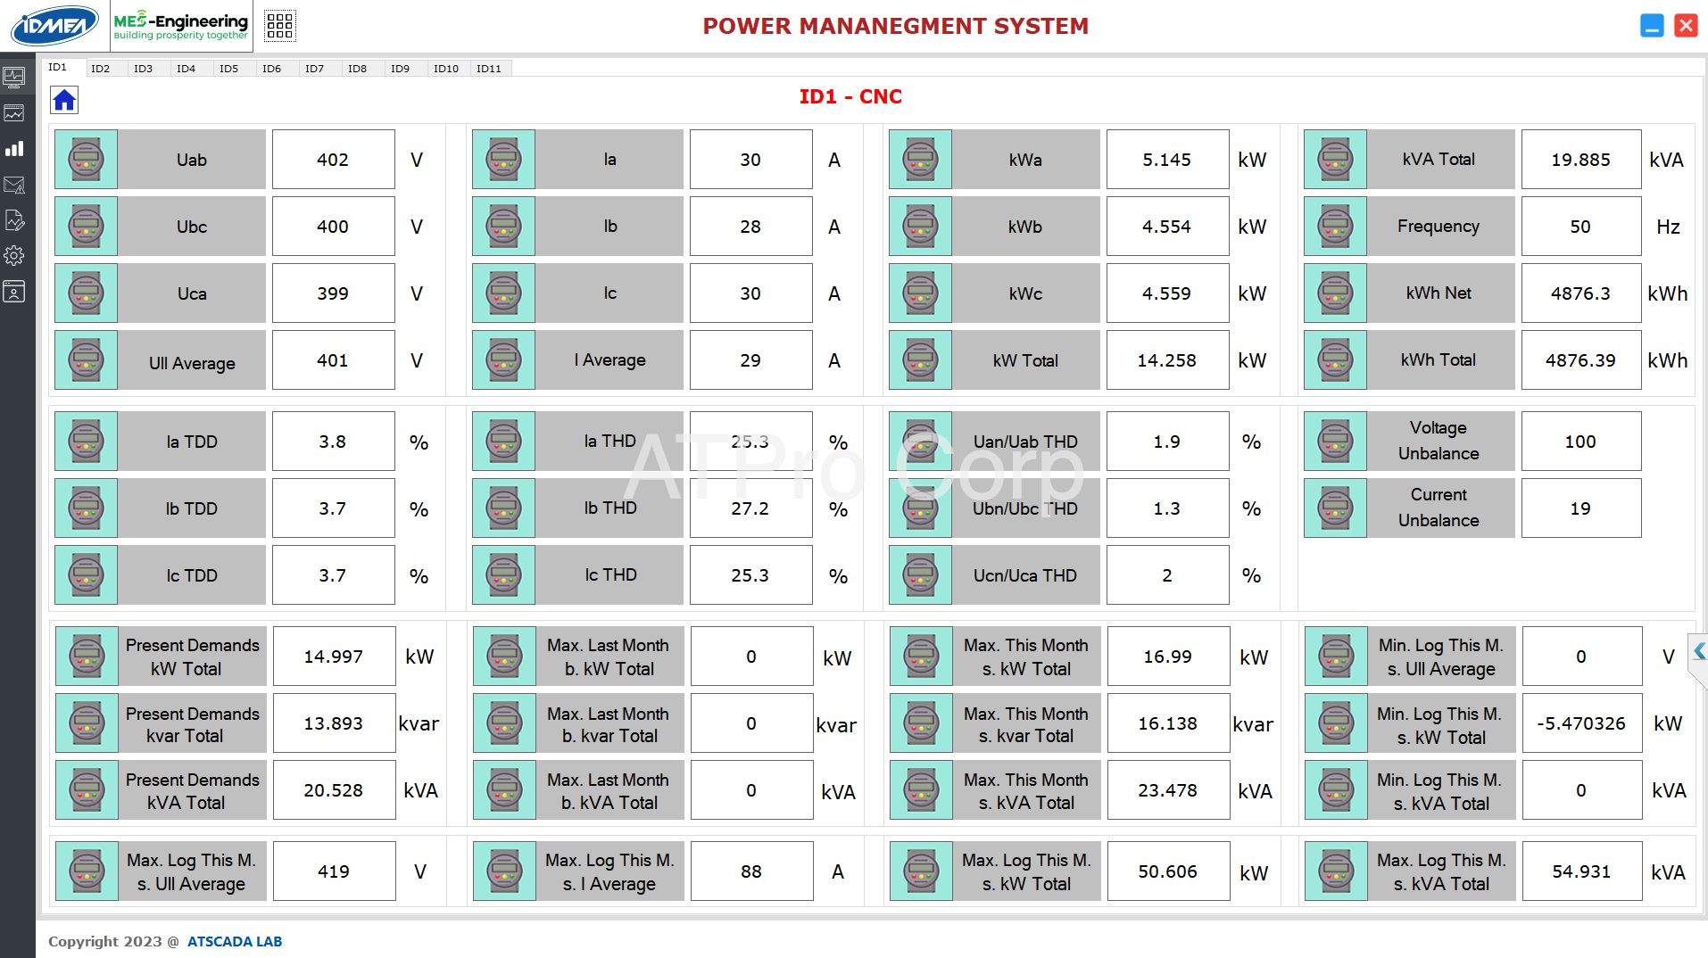The image size is (1708, 958).
Task: Switch to the ID2 tab
Action: pyautogui.click(x=101, y=69)
